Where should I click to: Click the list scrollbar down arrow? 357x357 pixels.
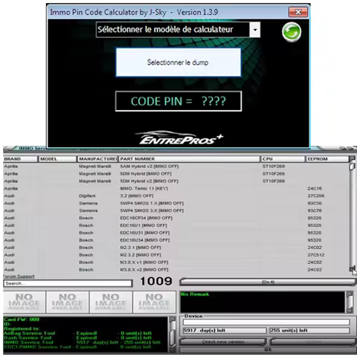[352, 269]
